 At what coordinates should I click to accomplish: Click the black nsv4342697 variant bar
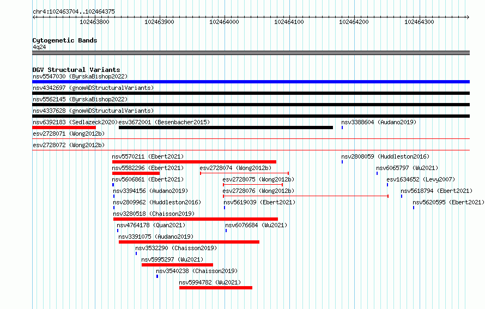pos(251,93)
